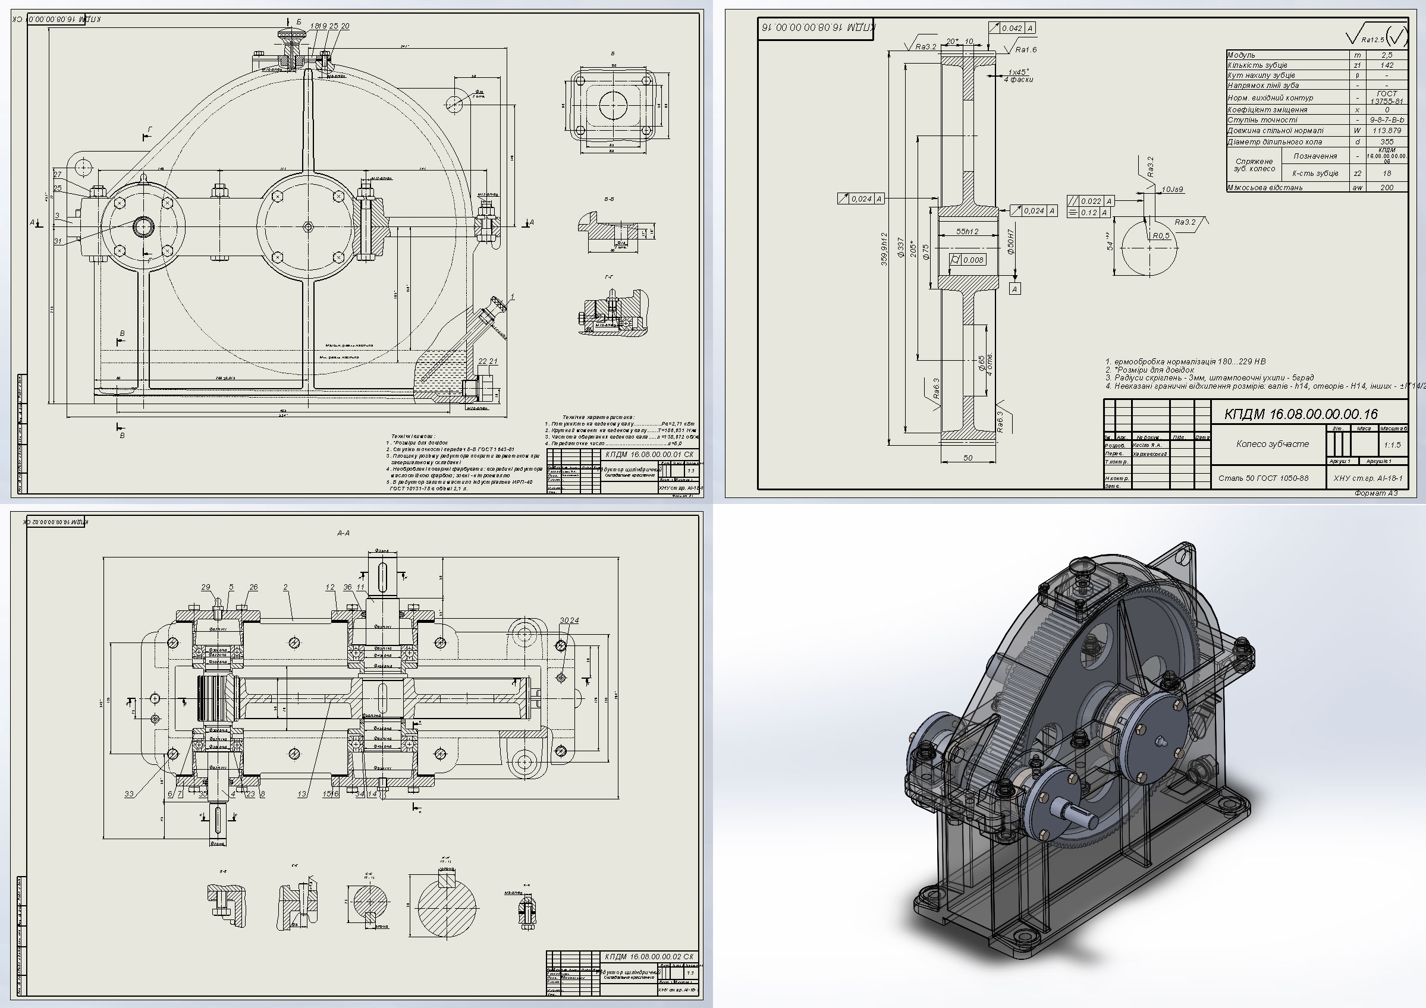This screenshot has height=1008, width=1426.
Task: Click the title 'КПДМ 16.08.00.00.00.16' in title block
Action: pyautogui.click(x=1301, y=414)
